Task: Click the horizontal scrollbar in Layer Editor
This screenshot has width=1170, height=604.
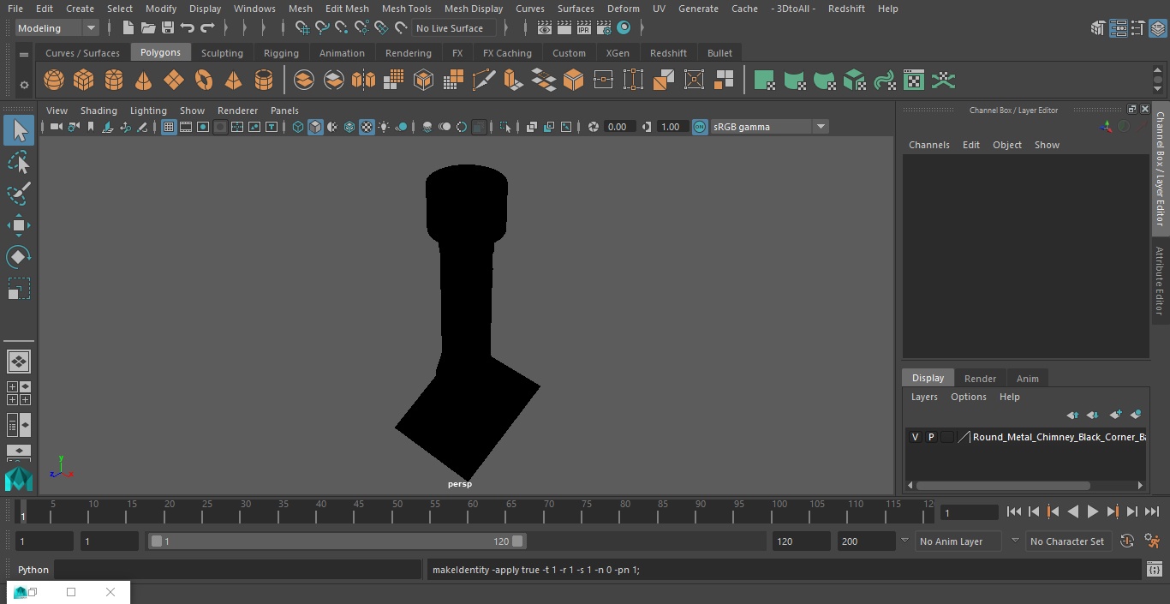Action: 1003,486
